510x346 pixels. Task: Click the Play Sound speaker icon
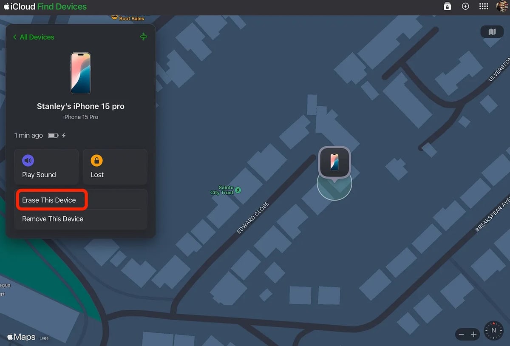click(28, 161)
